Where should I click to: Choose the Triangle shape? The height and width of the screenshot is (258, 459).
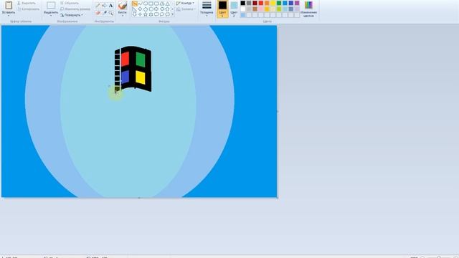[x=167, y=4]
